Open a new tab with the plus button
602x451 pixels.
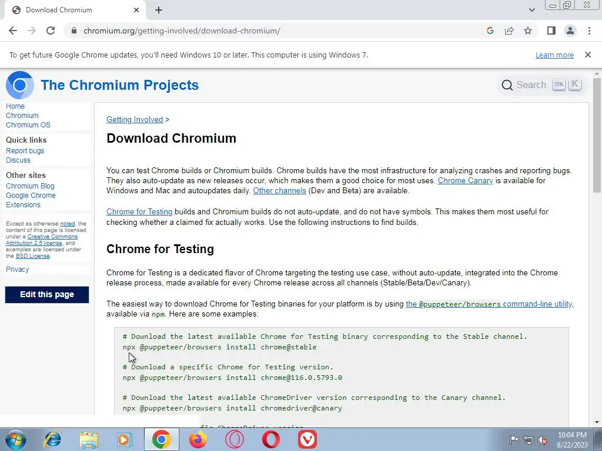click(x=159, y=10)
